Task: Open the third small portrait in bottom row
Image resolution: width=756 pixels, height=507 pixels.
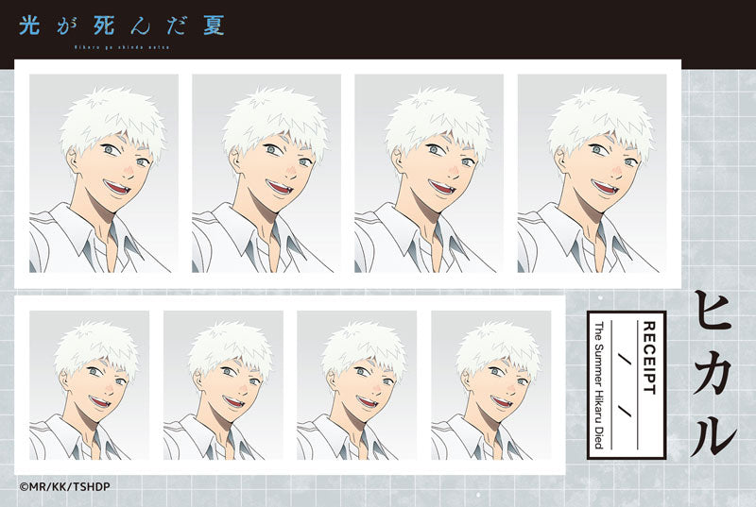Action: (x=356, y=385)
